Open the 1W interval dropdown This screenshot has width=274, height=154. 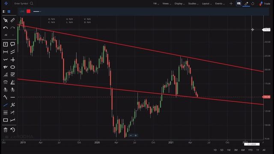(156, 3)
